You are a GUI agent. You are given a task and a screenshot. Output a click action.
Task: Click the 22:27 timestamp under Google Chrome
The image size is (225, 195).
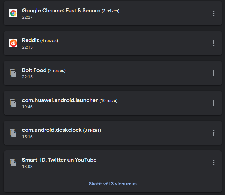(x=27, y=17)
